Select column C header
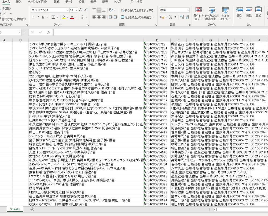The width and height of the screenshot is (268, 216). click(86, 40)
